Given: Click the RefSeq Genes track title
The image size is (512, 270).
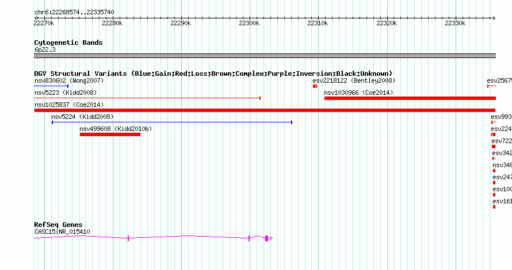Looking at the screenshot, I should point(58,225).
